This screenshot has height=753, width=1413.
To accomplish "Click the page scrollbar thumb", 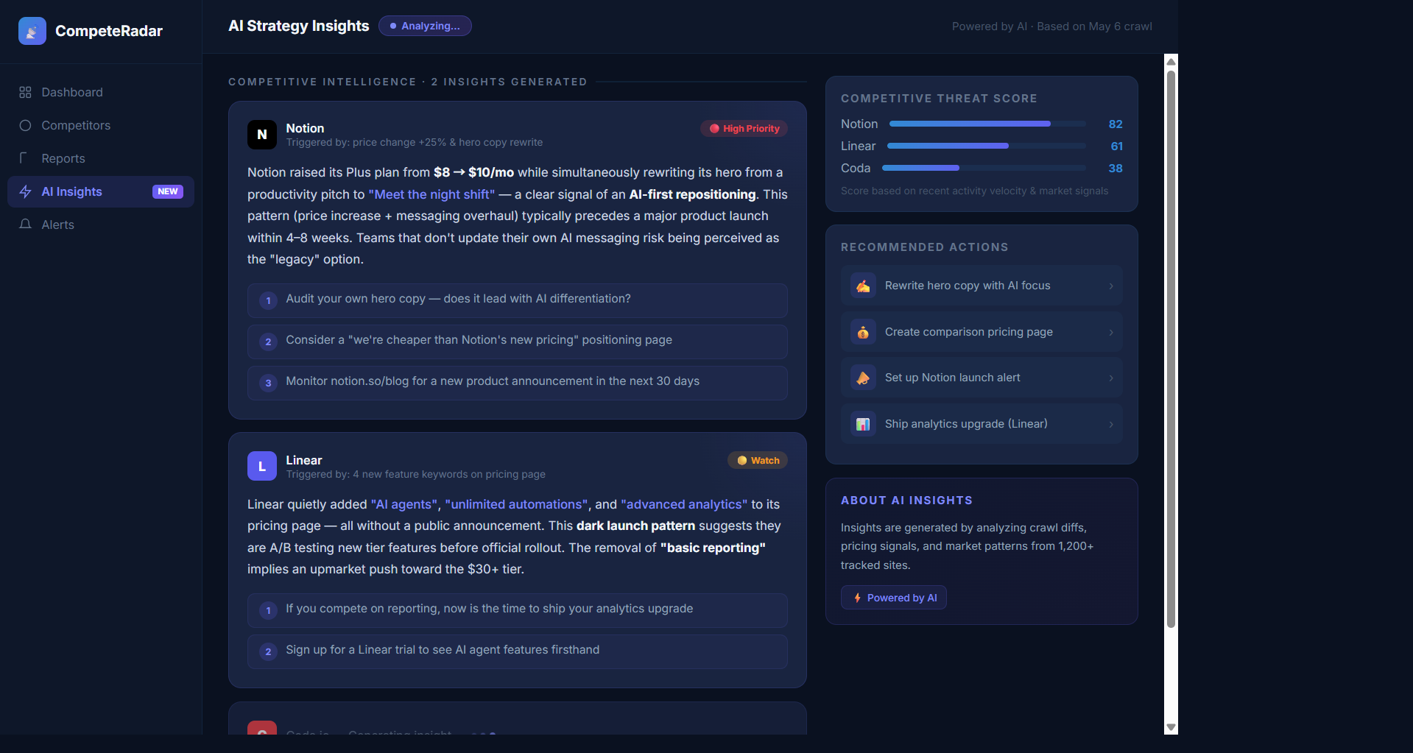I will click(1171, 349).
